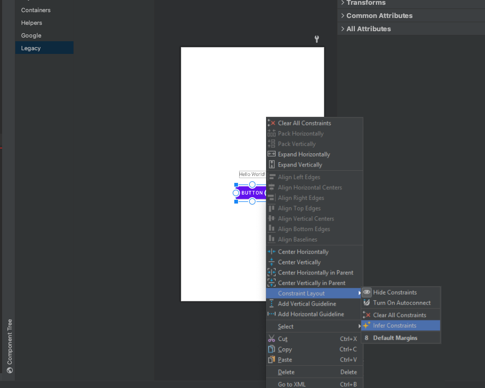Select Default Margins in the submenu
Image resolution: width=485 pixels, height=388 pixels.
click(x=400, y=338)
